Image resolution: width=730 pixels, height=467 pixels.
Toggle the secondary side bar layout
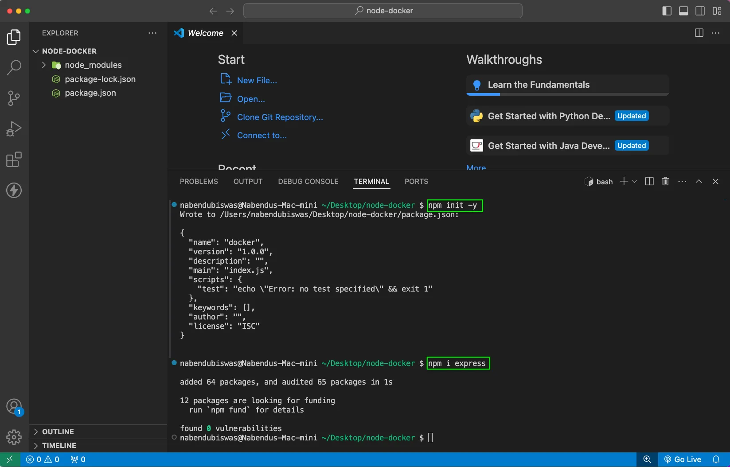700,11
